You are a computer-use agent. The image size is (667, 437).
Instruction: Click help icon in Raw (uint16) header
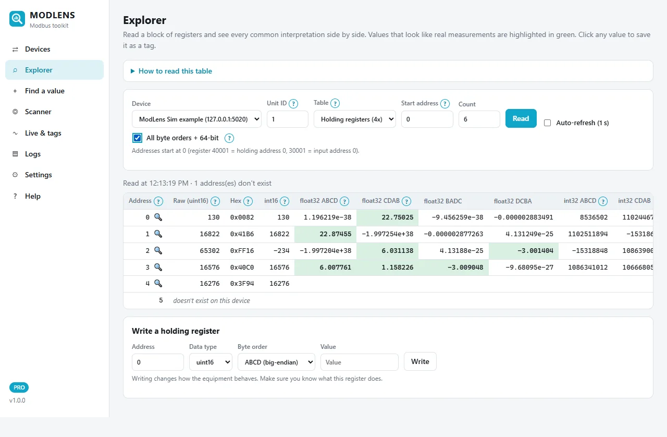click(x=215, y=201)
